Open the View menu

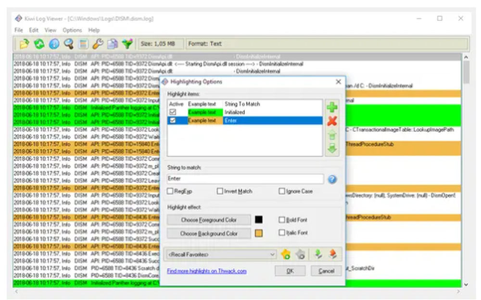click(51, 30)
